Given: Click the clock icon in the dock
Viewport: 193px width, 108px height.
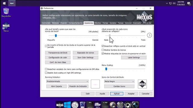Looking at the screenshot, I should point(75,105).
